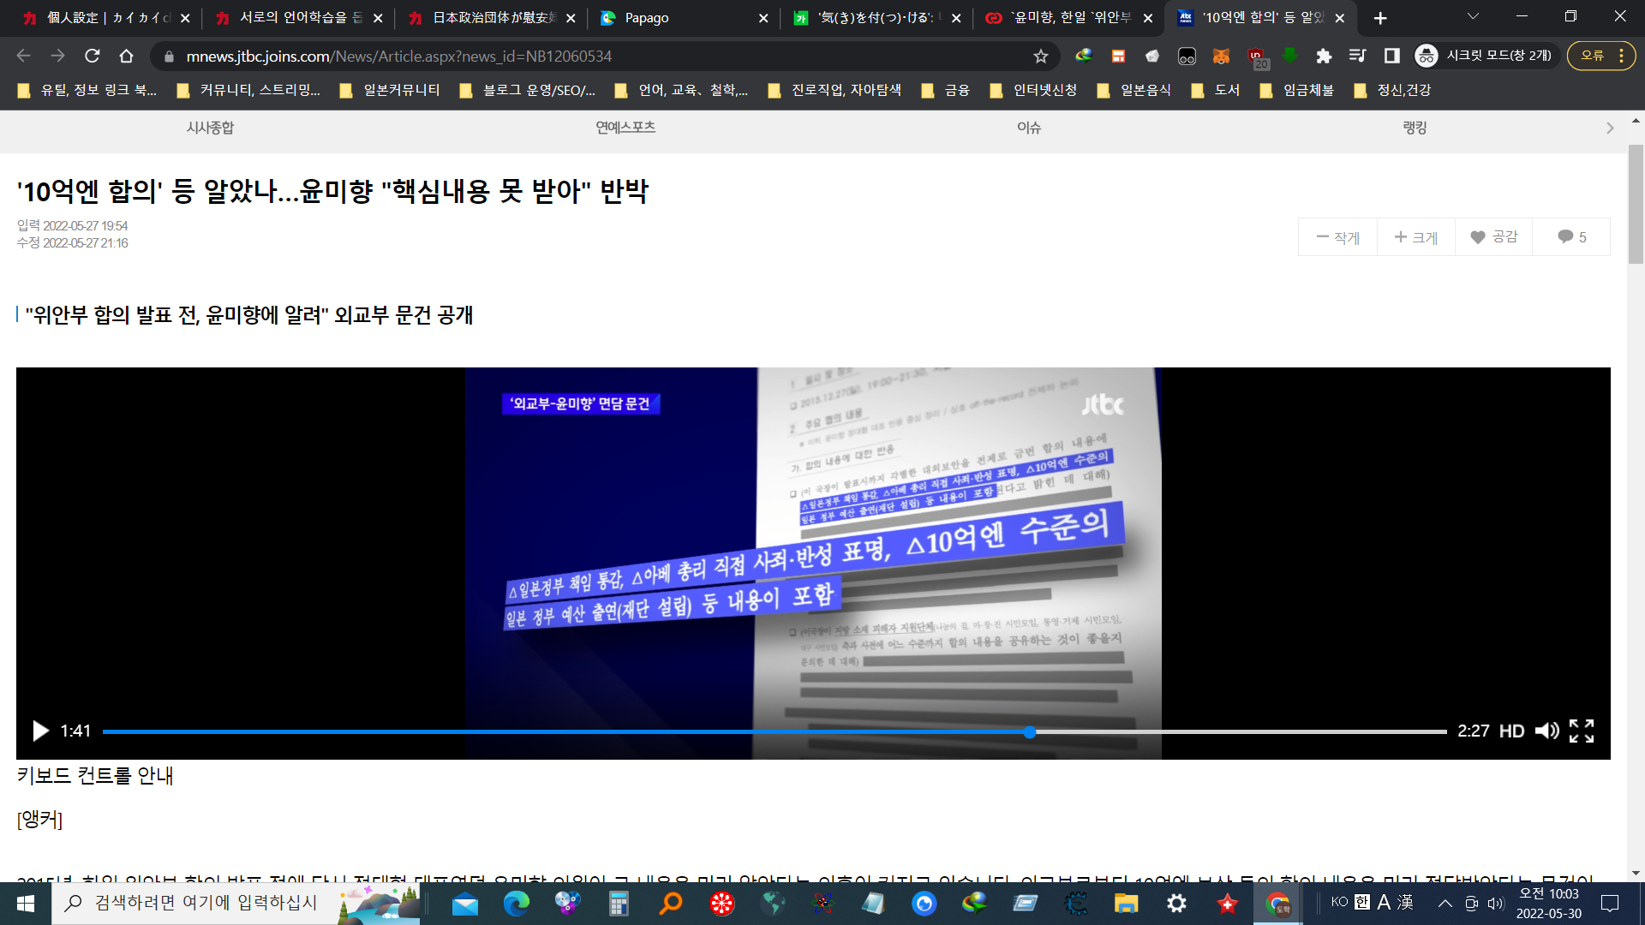The width and height of the screenshot is (1645, 925).
Task: Show hidden system tray icons
Action: pos(1445,903)
